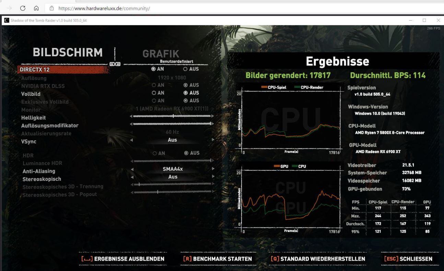The image size is (444, 271).
Task: Select the Helligkeit setting row
Action: coord(33,118)
